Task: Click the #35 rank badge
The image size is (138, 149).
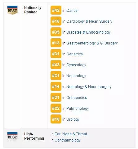Action: coord(56,32)
